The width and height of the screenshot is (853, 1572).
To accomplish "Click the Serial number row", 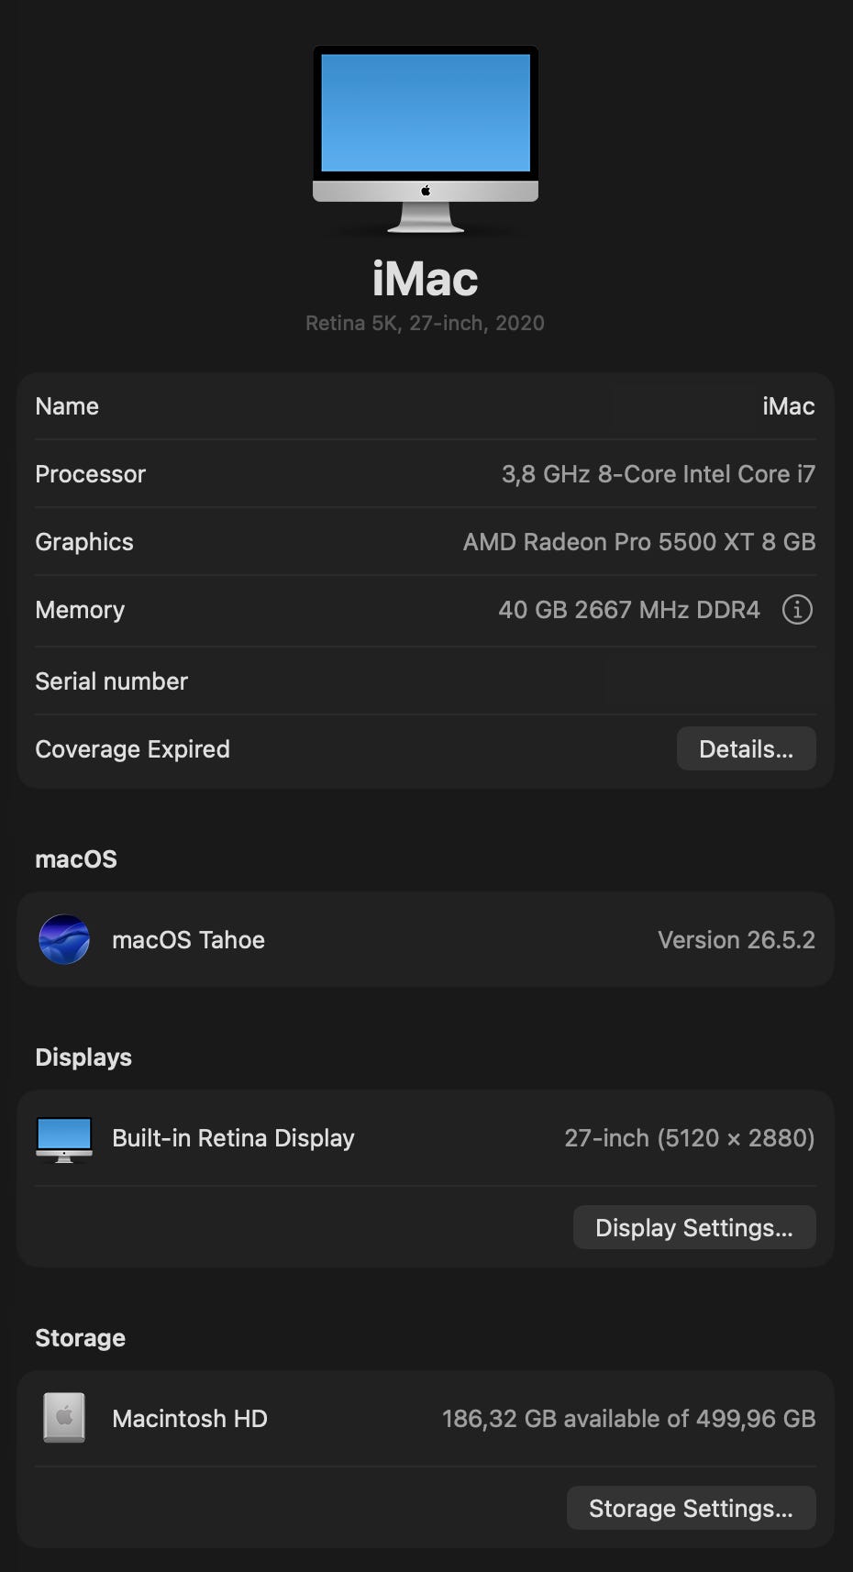I will pos(426,681).
